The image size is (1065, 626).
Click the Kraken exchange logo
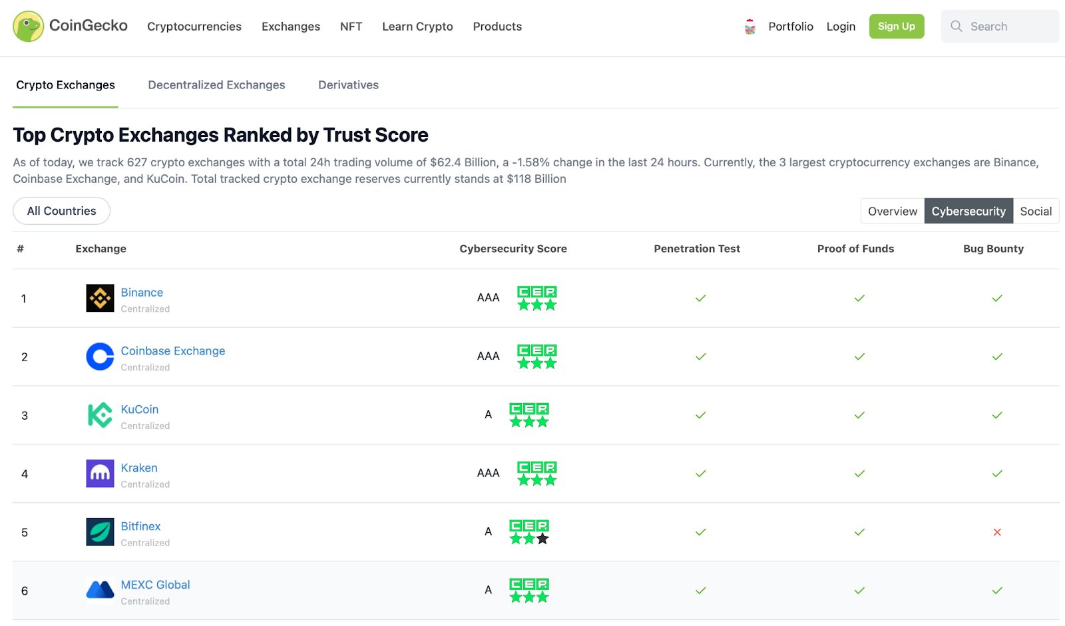tap(100, 474)
